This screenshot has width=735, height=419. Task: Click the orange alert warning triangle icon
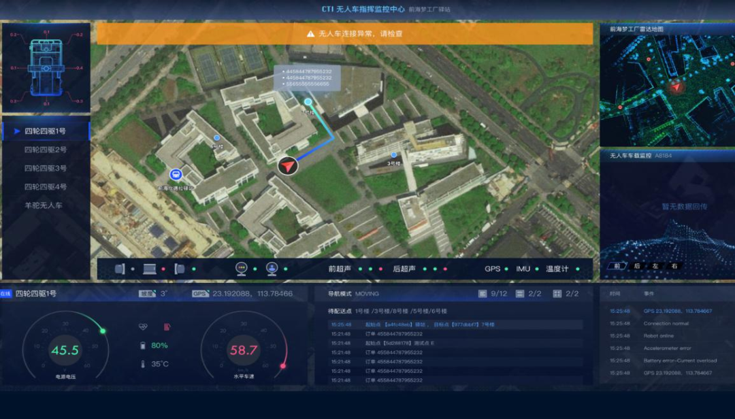(310, 33)
